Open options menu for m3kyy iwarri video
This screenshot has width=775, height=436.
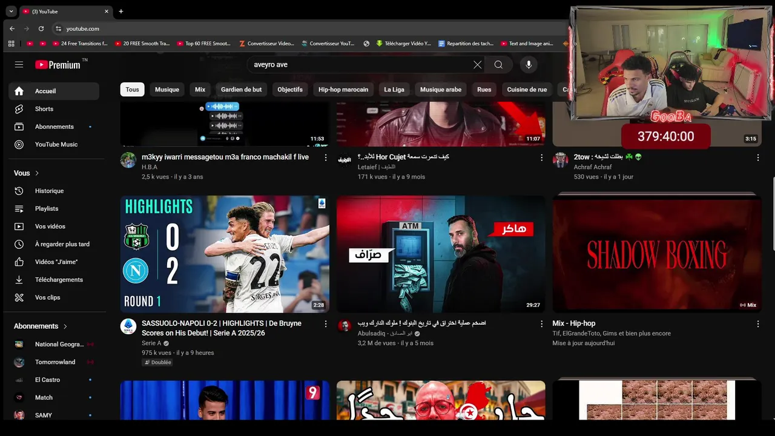(x=326, y=157)
